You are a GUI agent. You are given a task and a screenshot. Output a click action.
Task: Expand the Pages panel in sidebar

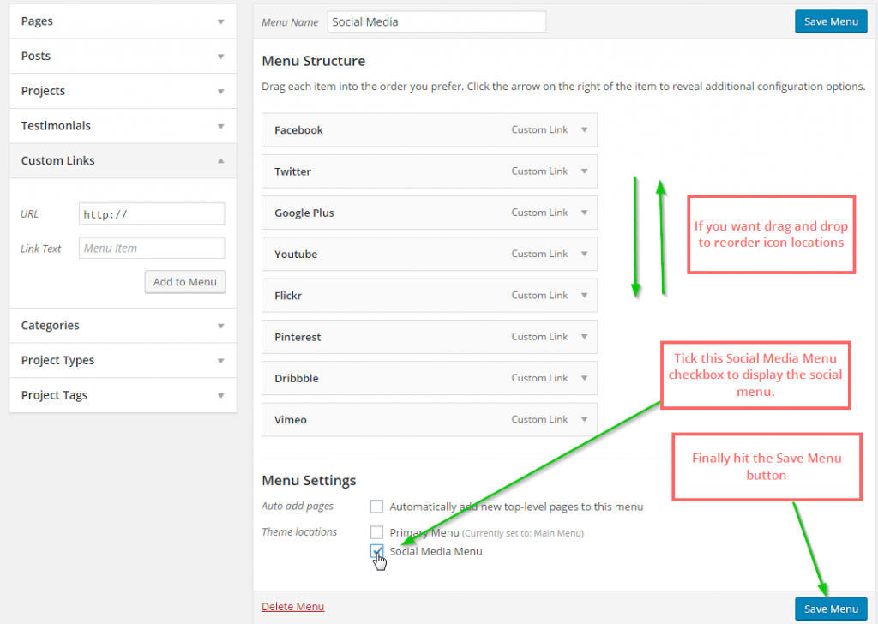(x=122, y=21)
